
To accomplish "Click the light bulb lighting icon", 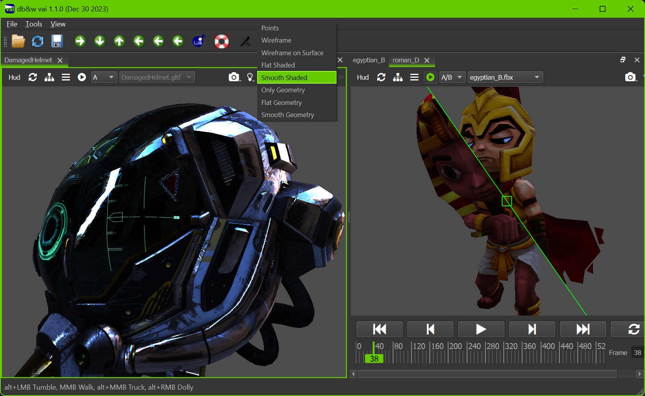I will click(250, 77).
